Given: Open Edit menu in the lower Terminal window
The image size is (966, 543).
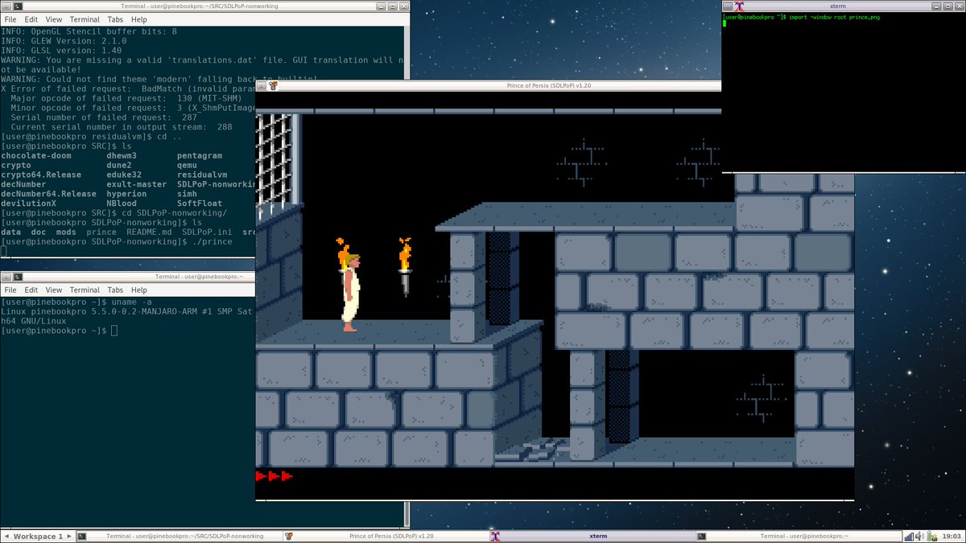Looking at the screenshot, I should click(x=32, y=290).
